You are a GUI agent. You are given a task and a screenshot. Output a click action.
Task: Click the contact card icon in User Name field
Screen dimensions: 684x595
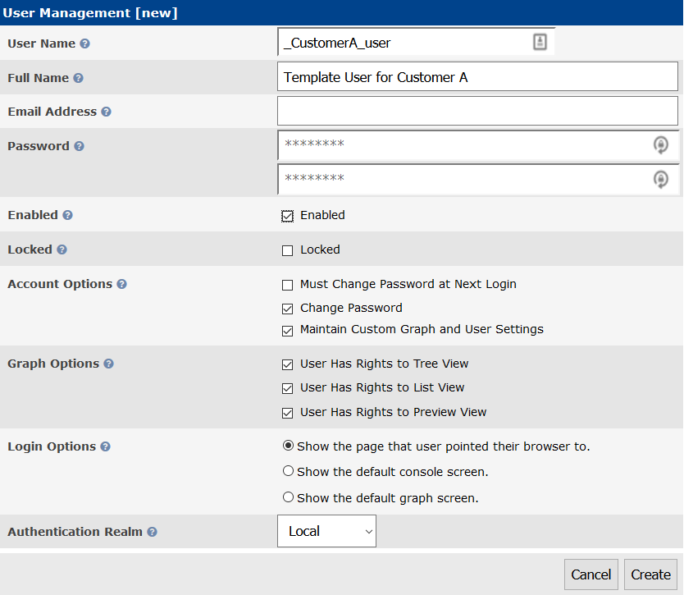[540, 42]
